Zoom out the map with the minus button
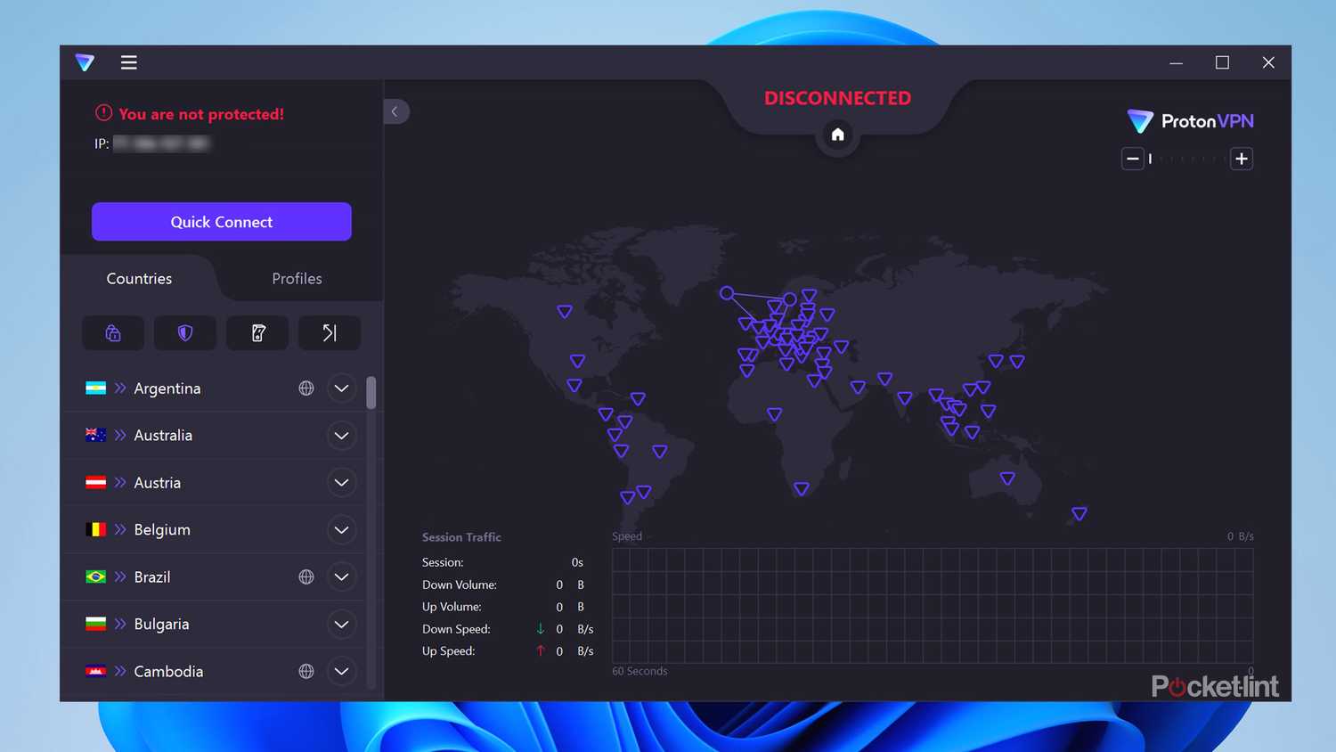 point(1132,158)
